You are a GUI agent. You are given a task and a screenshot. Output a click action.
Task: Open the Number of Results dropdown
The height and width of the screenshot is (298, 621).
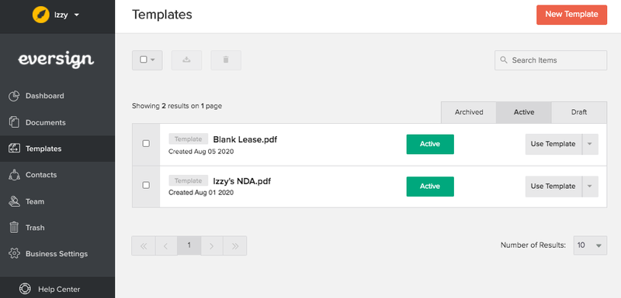[x=590, y=245]
